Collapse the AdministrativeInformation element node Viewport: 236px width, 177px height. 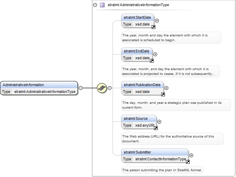[x=81, y=88]
